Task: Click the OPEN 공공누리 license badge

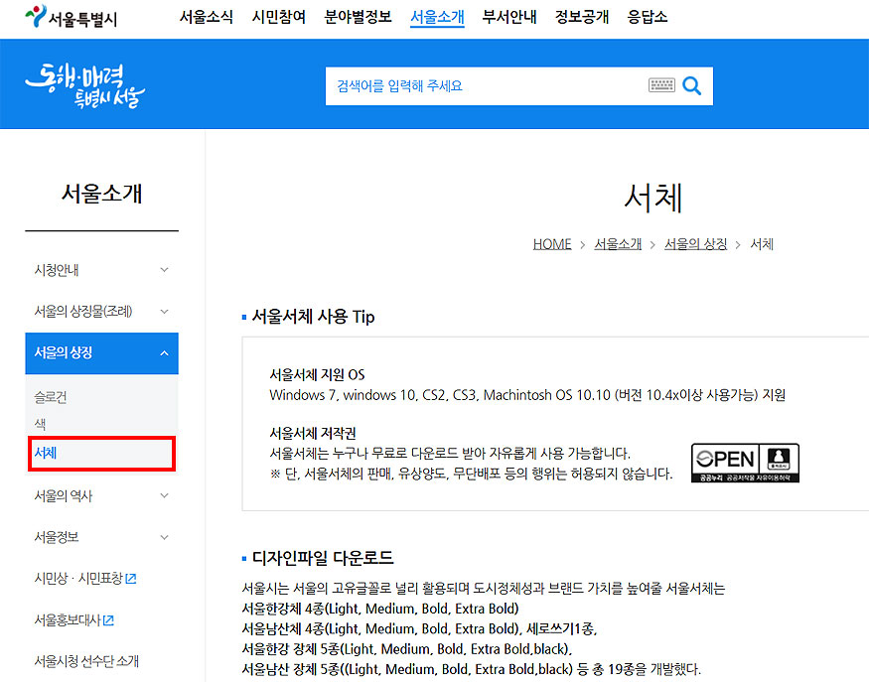Action: pos(745,463)
